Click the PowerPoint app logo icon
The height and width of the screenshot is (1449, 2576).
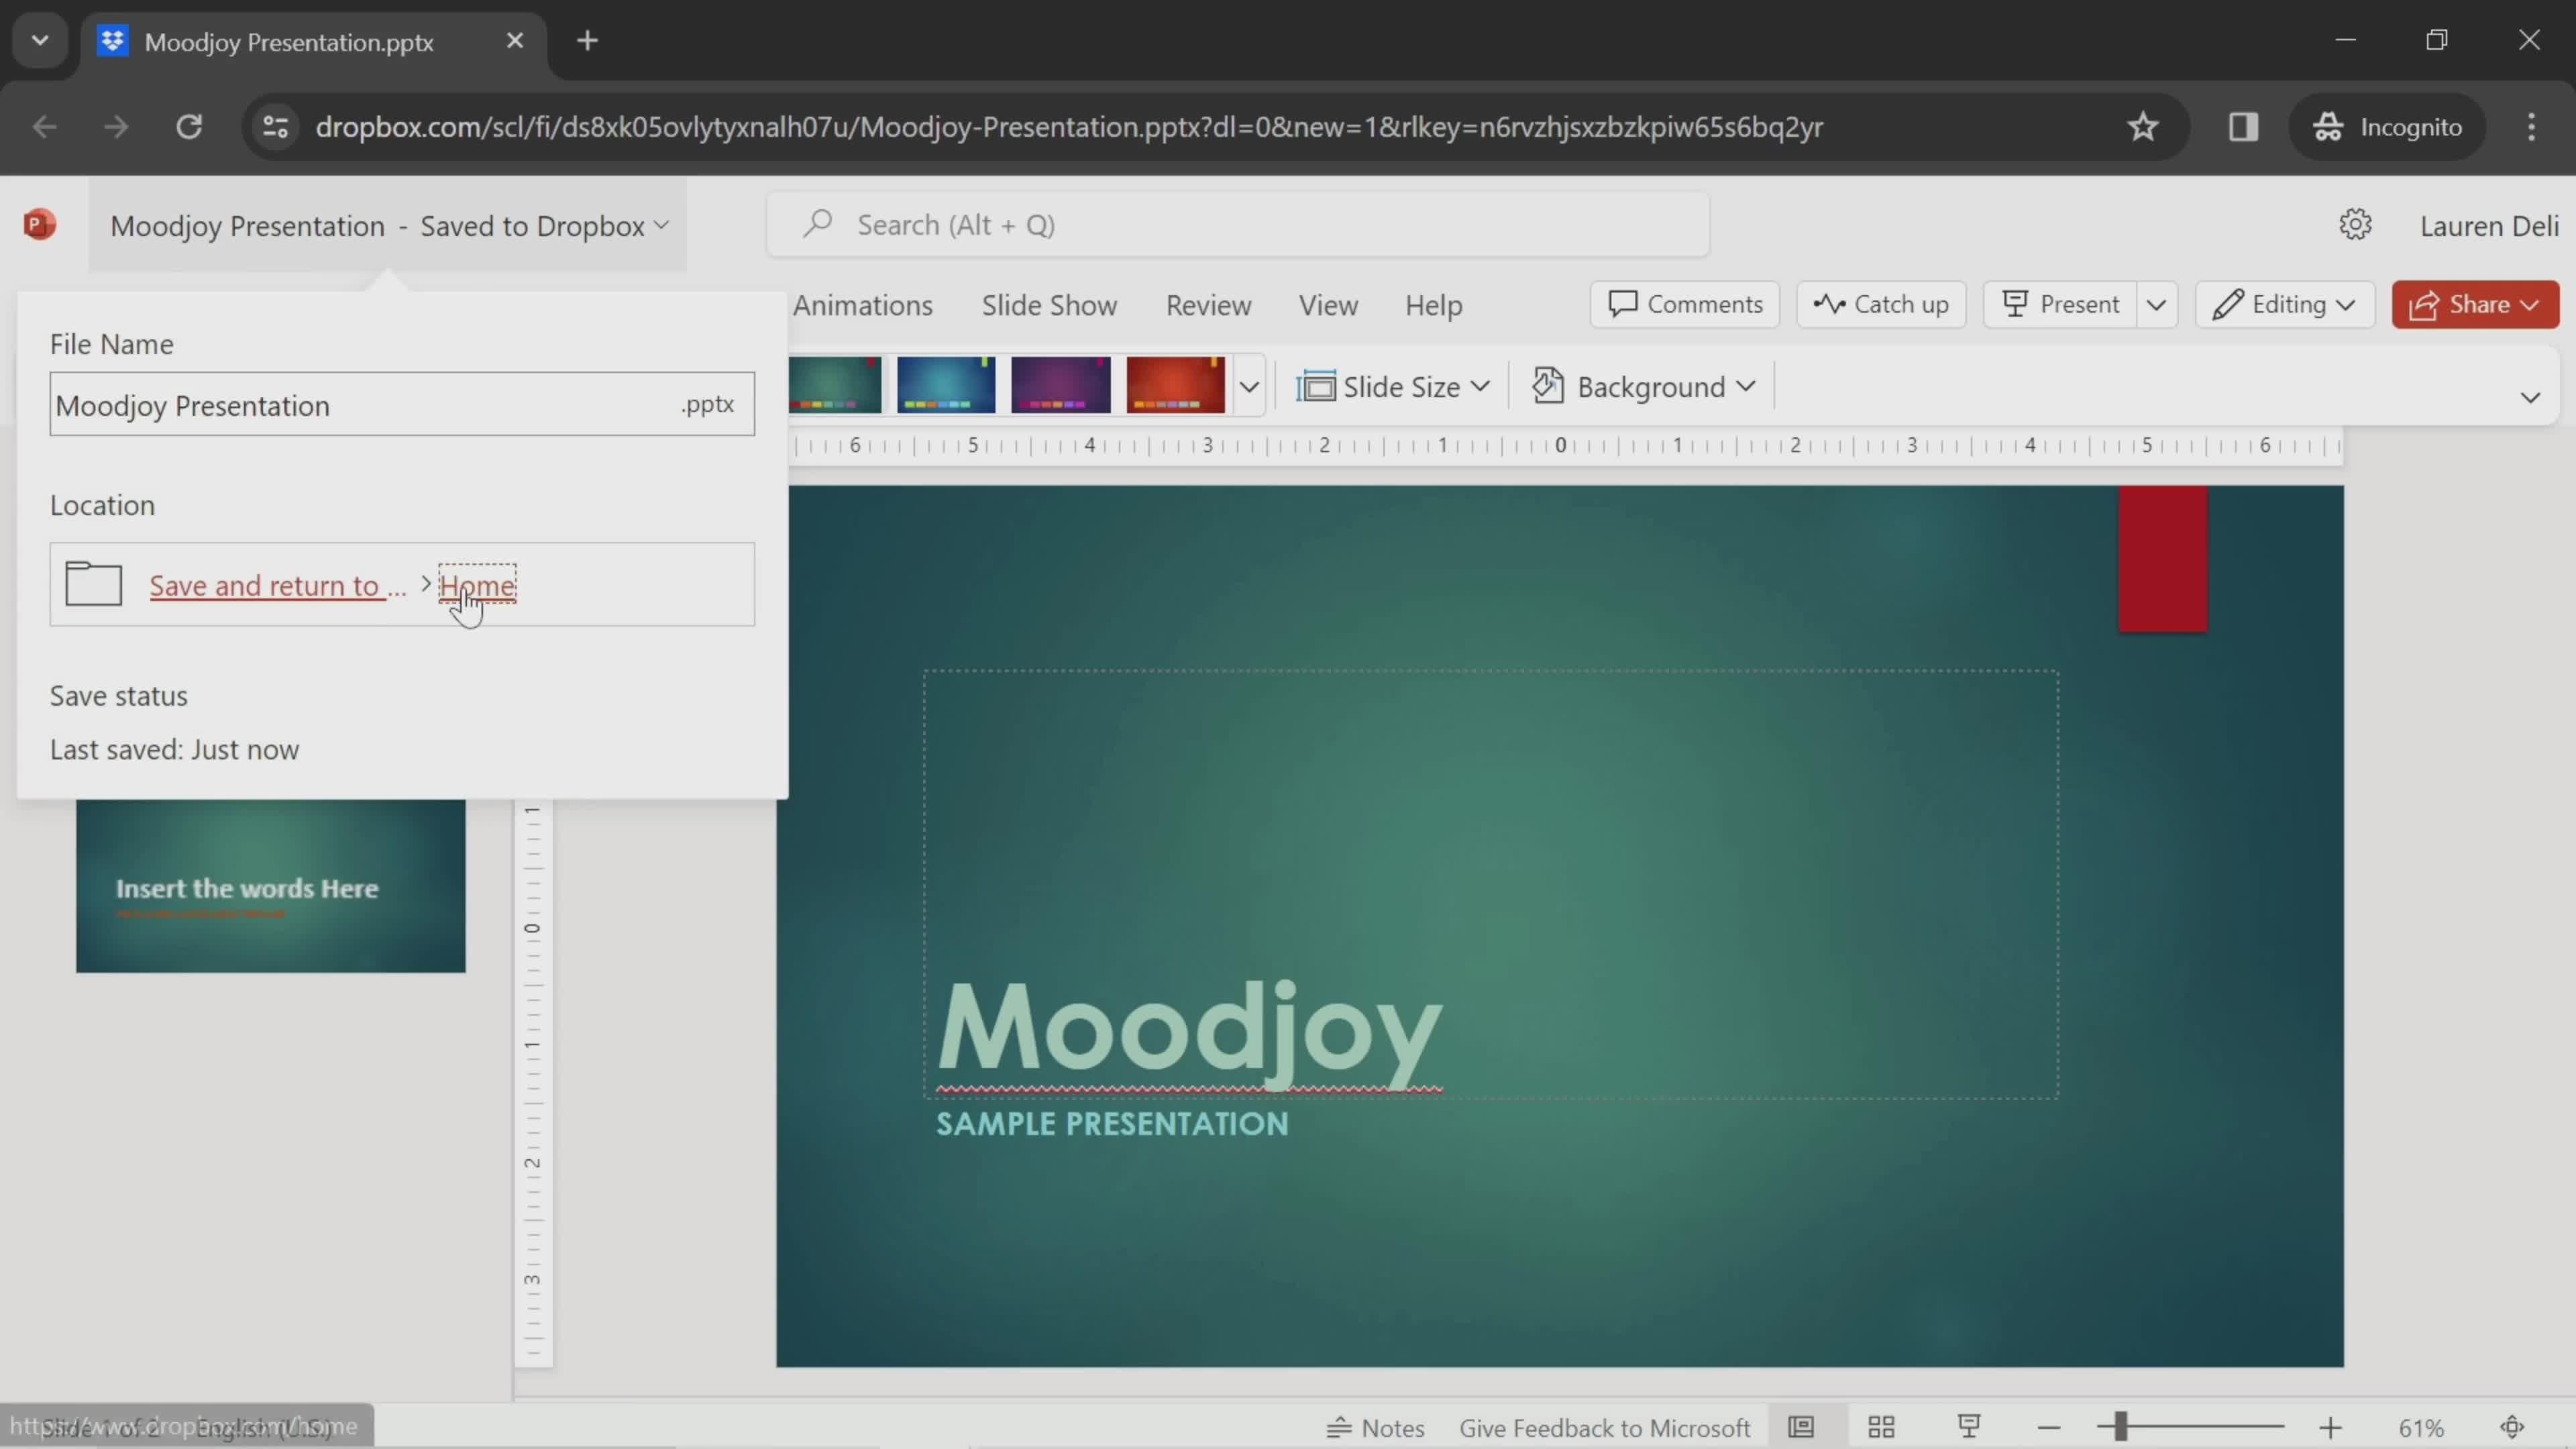click(39, 224)
